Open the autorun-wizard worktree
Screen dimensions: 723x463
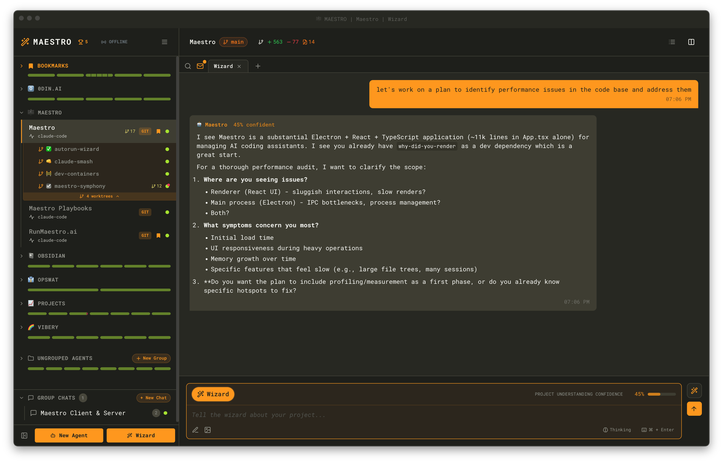pos(99,149)
